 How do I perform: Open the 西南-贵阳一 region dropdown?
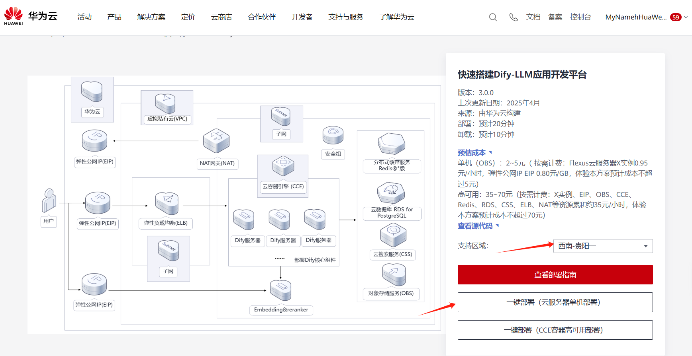coord(603,246)
